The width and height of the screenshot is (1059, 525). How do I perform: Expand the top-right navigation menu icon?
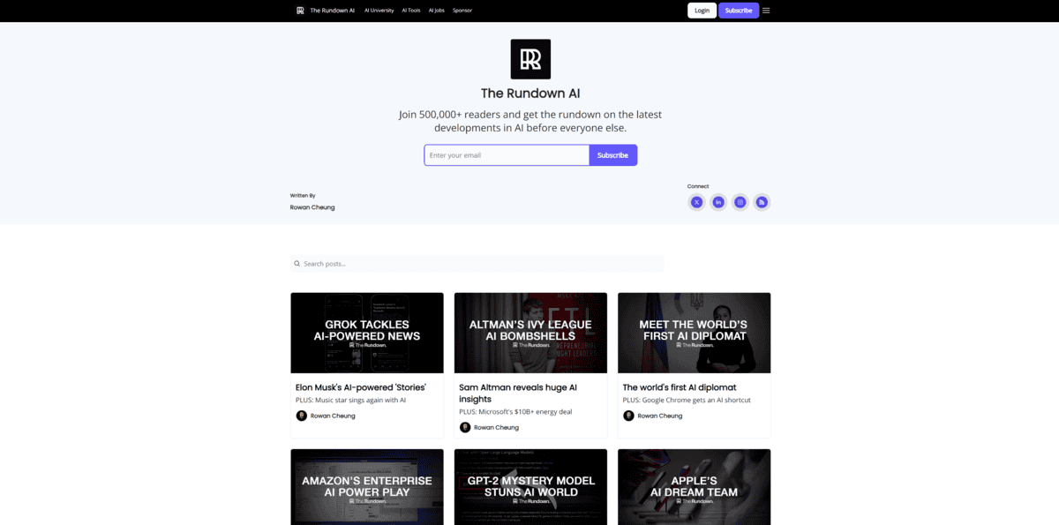point(765,10)
